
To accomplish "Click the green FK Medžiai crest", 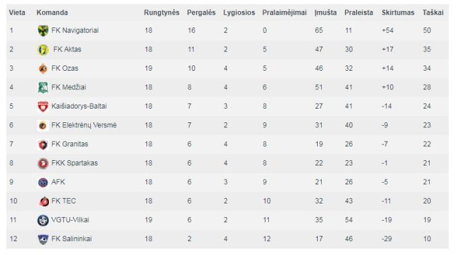I will (x=43, y=87).
